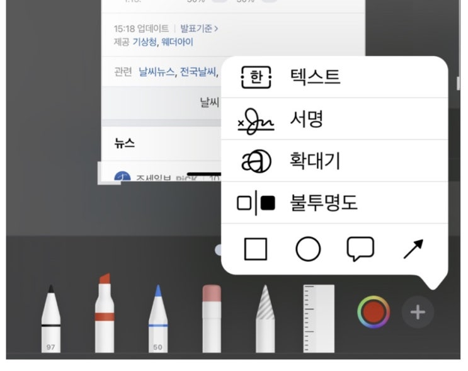Open the 웨더아이 provider link
This screenshot has height=371, width=468.
pyautogui.click(x=177, y=42)
